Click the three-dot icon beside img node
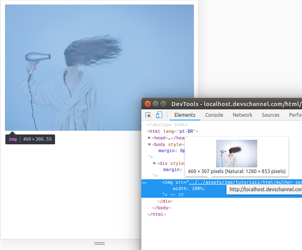Screen dimensions: 302x250 pos(144,182)
